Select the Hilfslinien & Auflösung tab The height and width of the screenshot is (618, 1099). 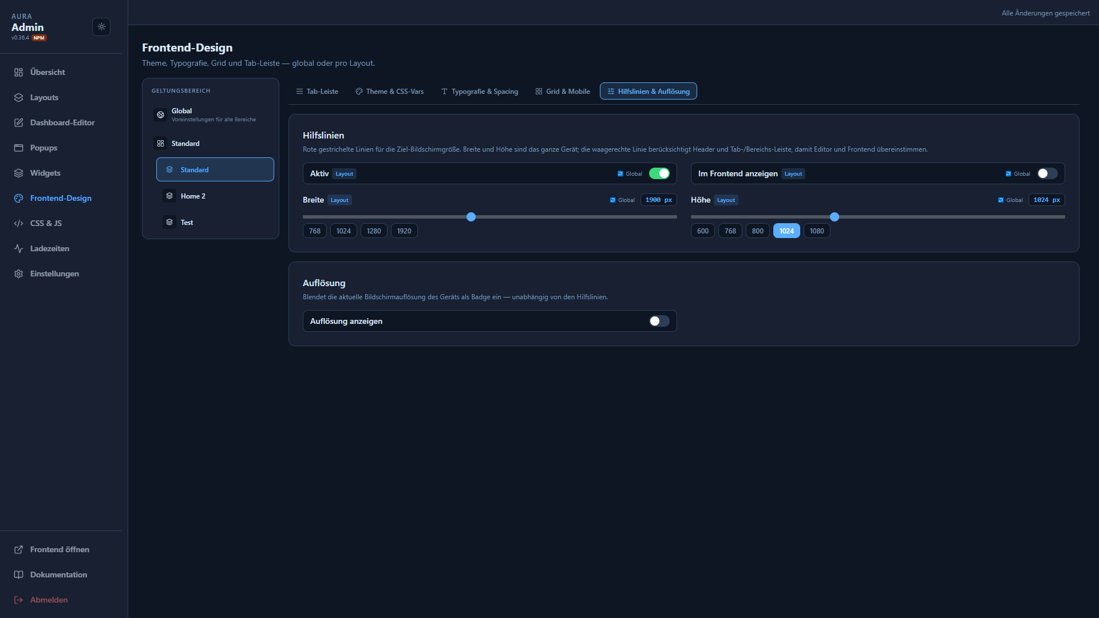[649, 92]
